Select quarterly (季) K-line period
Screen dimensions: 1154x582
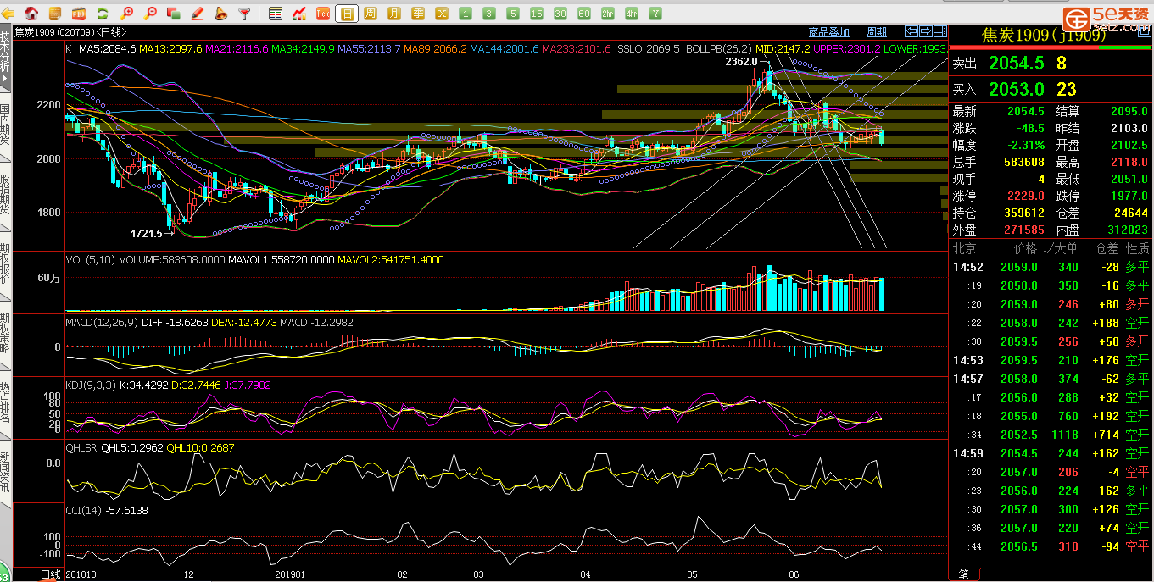[x=418, y=13]
